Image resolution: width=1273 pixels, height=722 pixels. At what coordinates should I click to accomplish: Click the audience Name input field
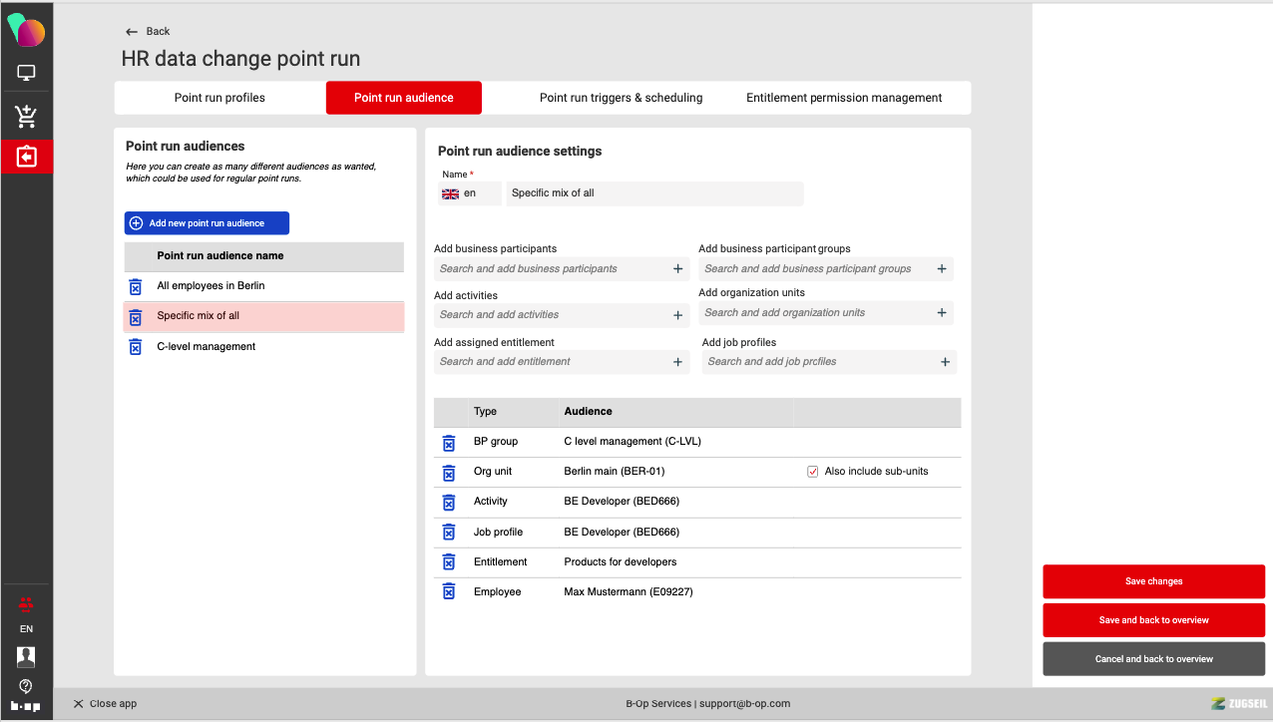point(653,193)
